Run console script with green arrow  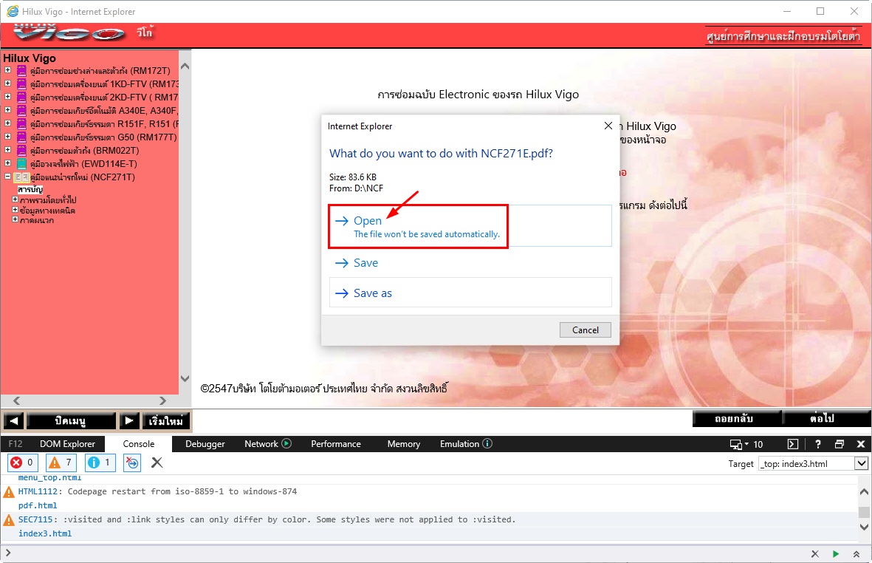click(835, 553)
